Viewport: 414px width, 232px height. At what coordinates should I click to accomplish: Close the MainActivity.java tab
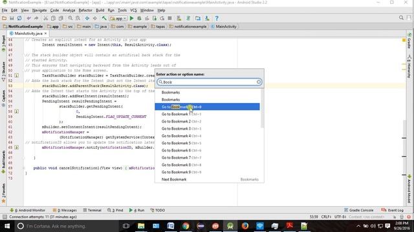pos(46,34)
